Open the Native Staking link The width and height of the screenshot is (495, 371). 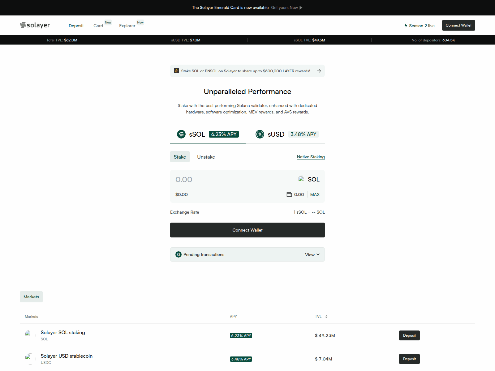(x=311, y=157)
